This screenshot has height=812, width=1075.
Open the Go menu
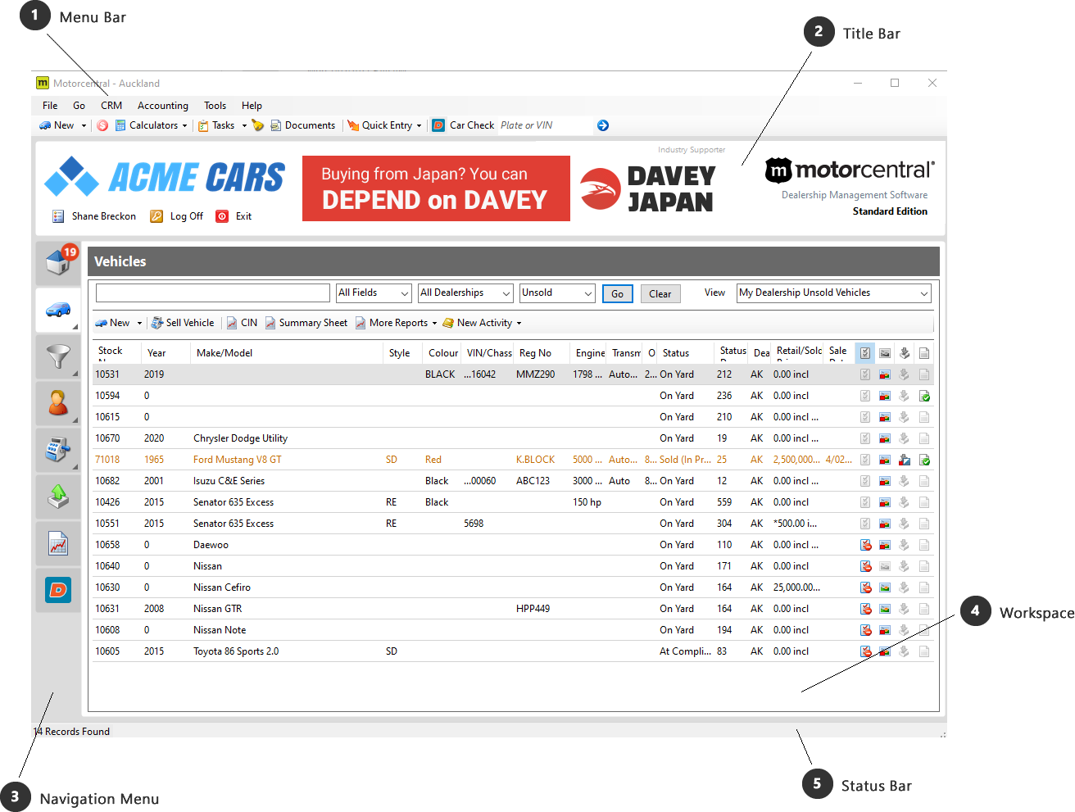(79, 106)
